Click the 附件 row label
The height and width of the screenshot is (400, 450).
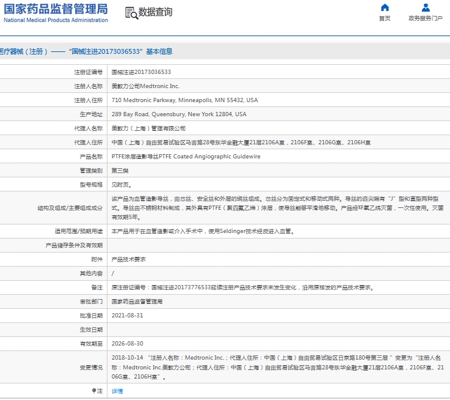(97, 259)
